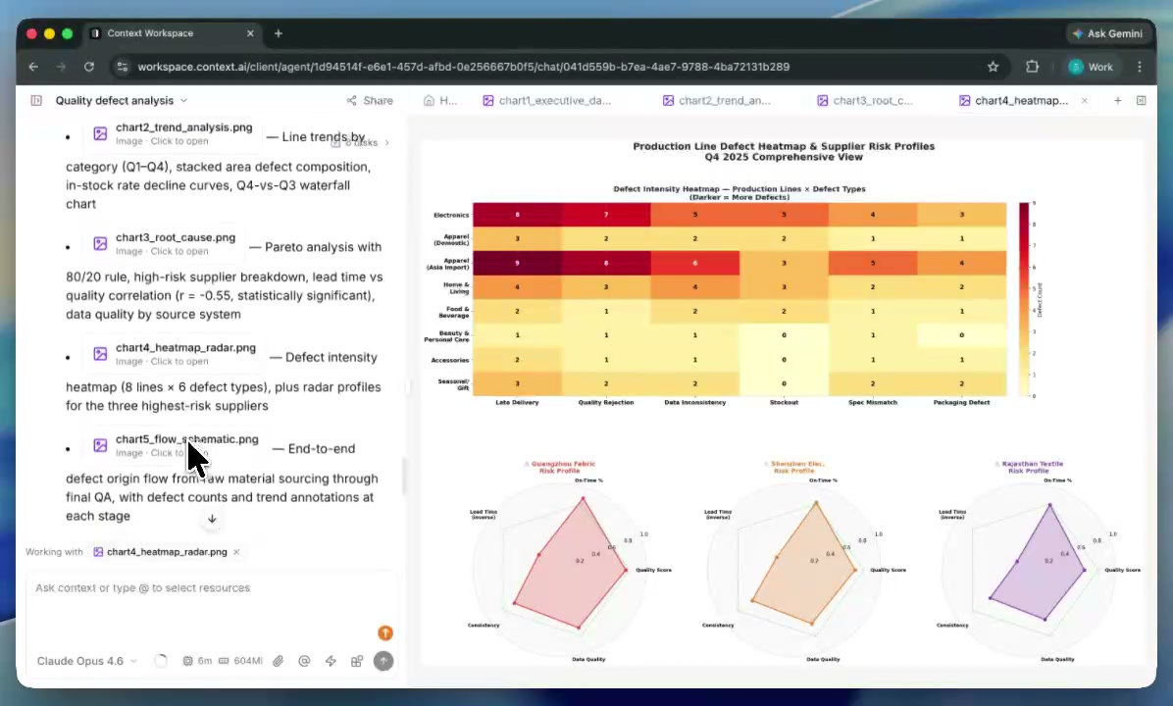
Task: Open chart5_flow_schematic.png image attachment
Action: click(x=177, y=446)
